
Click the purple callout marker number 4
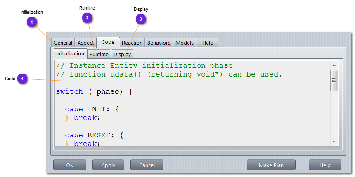22,79
